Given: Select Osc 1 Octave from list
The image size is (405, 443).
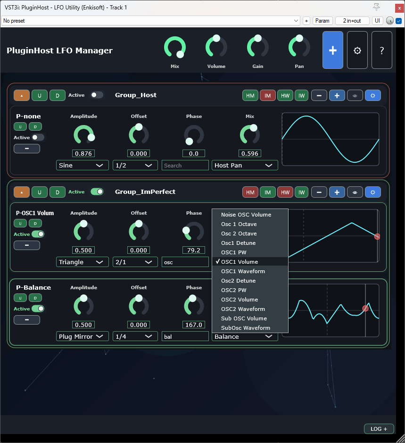Looking at the screenshot, I should click(250, 224).
